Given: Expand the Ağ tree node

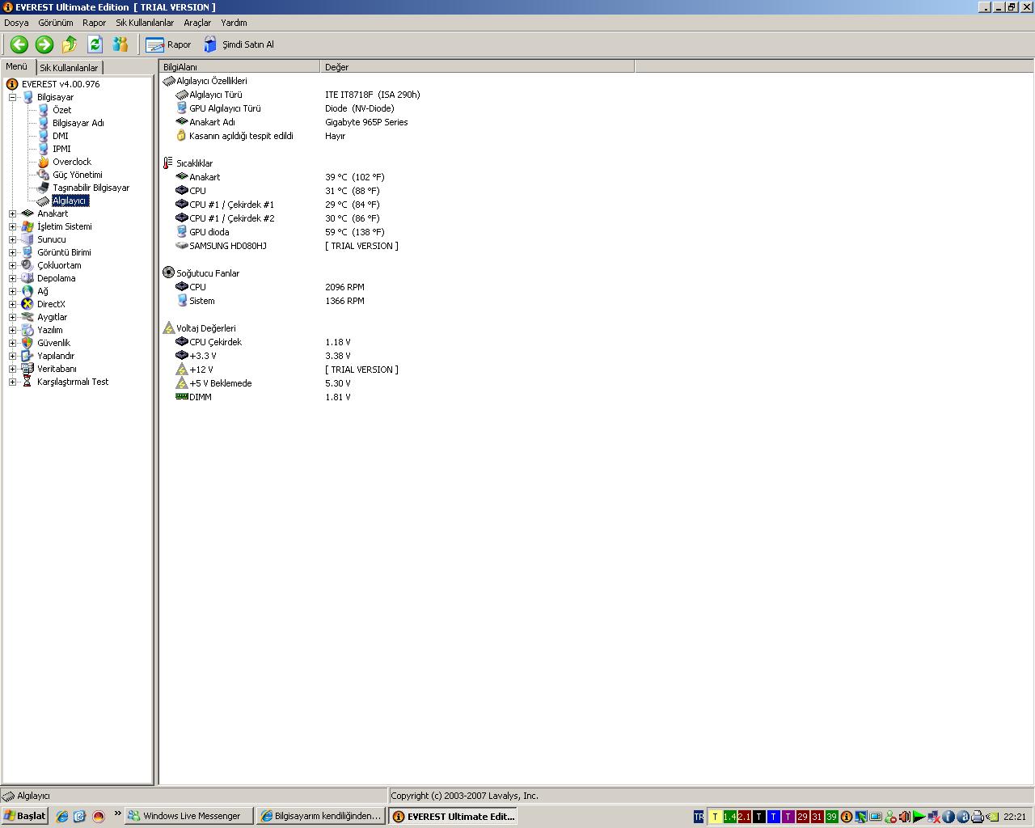Looking at the screenshot, I should tap(12, 291).
